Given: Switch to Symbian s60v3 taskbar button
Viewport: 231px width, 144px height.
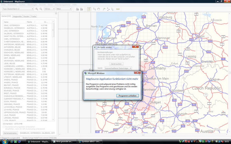Looking at the screenshot, I should point(90,142).
